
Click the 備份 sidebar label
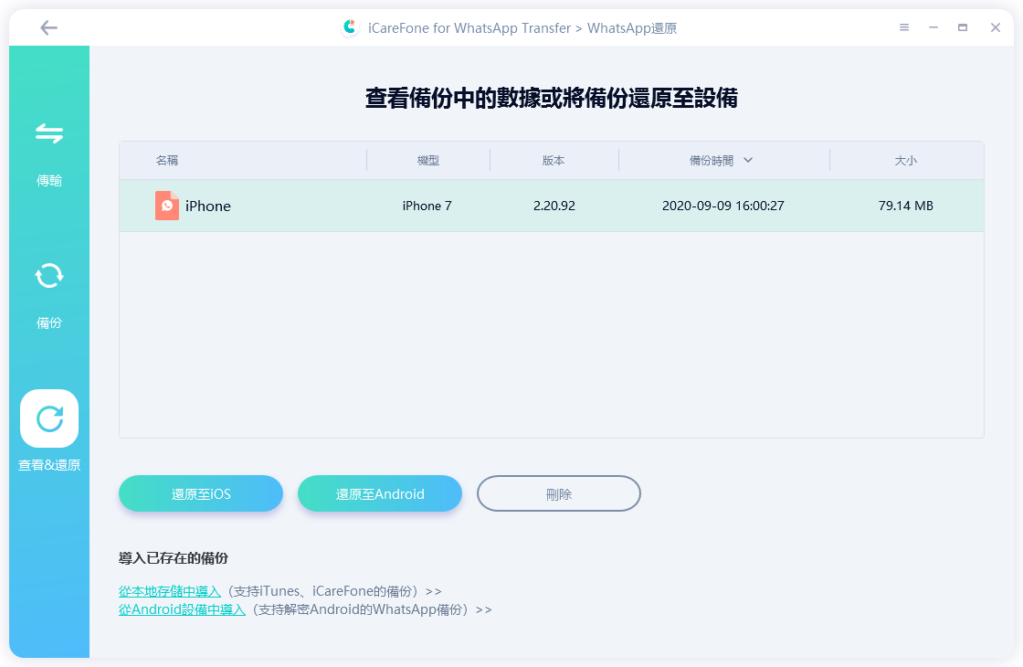tap(49, 323)
